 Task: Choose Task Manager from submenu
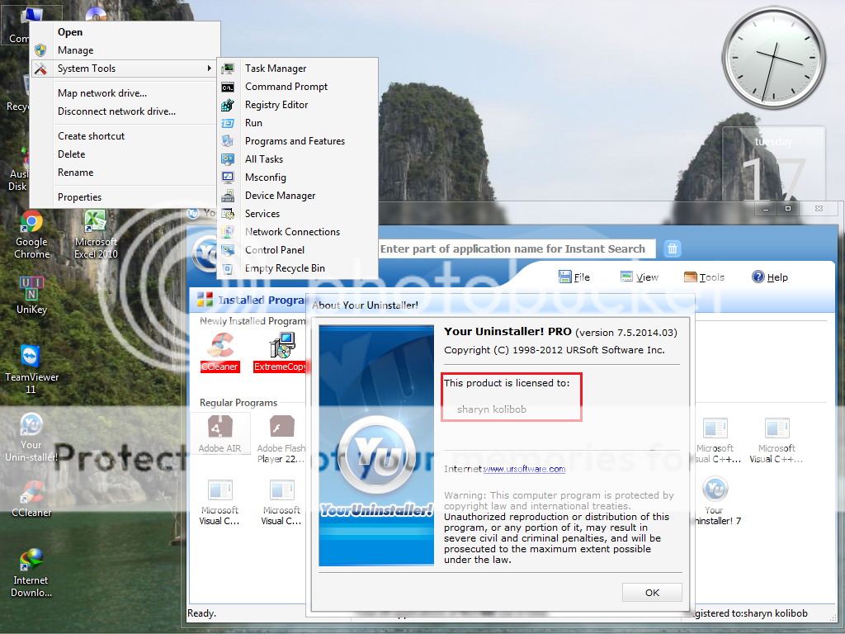click(276, 69)
